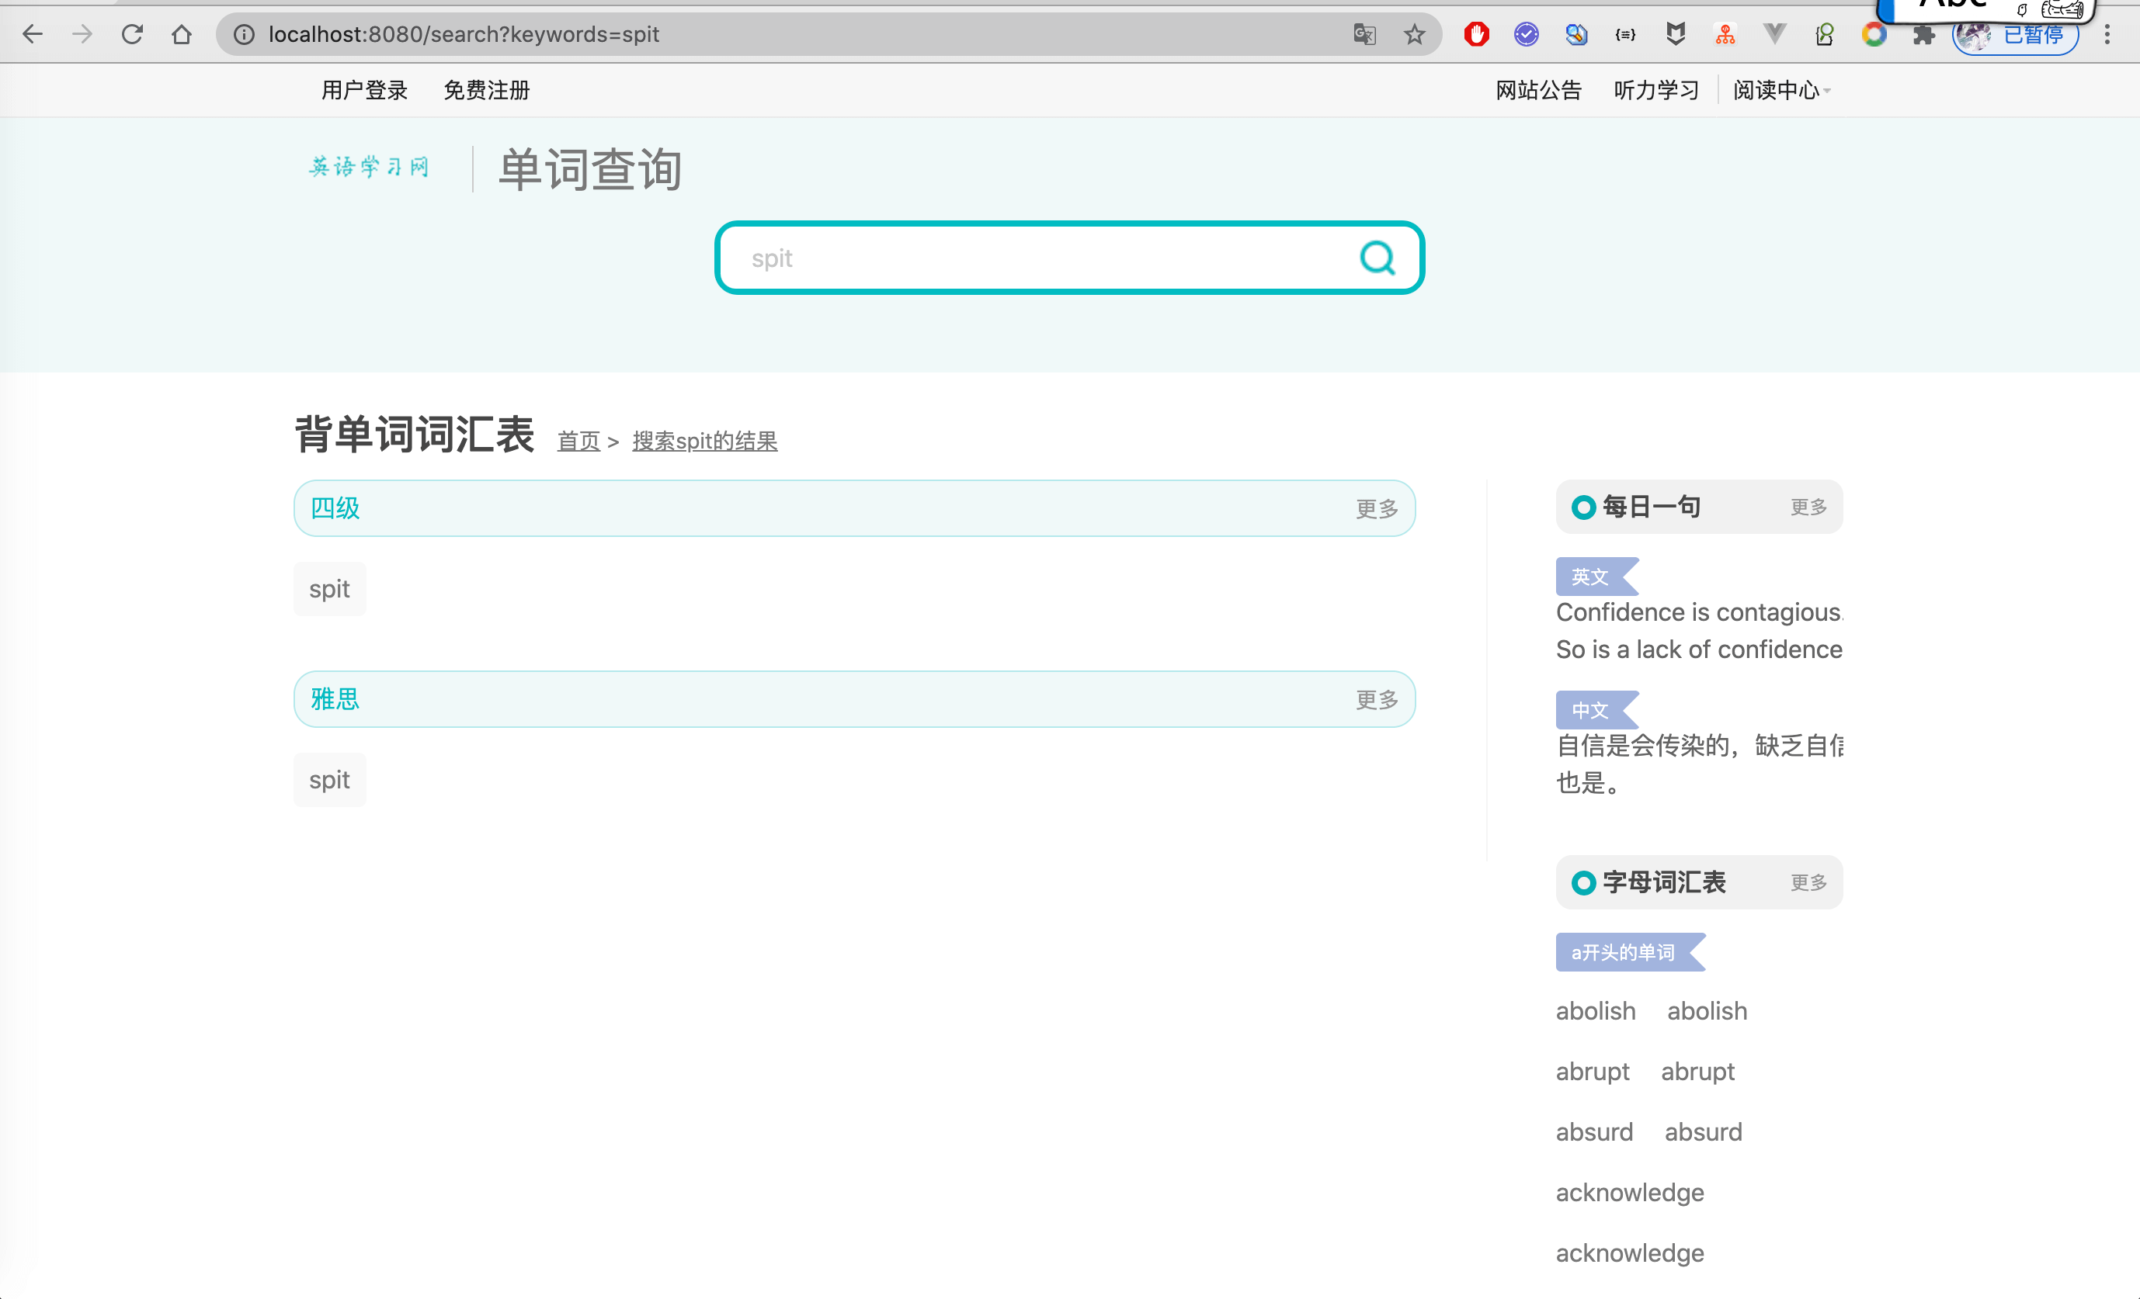Click the Vue devtools extension icon
This screenshot has width=2140, height=1299.
(1774, 35)
